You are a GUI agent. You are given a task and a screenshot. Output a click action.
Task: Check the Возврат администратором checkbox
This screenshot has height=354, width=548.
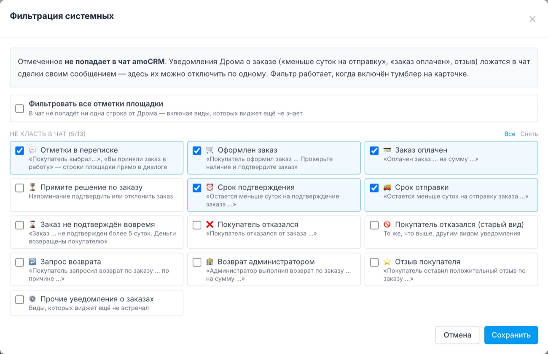click(x=197, y=262)
